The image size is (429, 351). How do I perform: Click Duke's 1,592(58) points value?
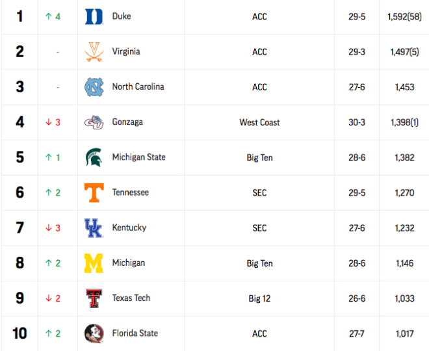pos(404,17)
